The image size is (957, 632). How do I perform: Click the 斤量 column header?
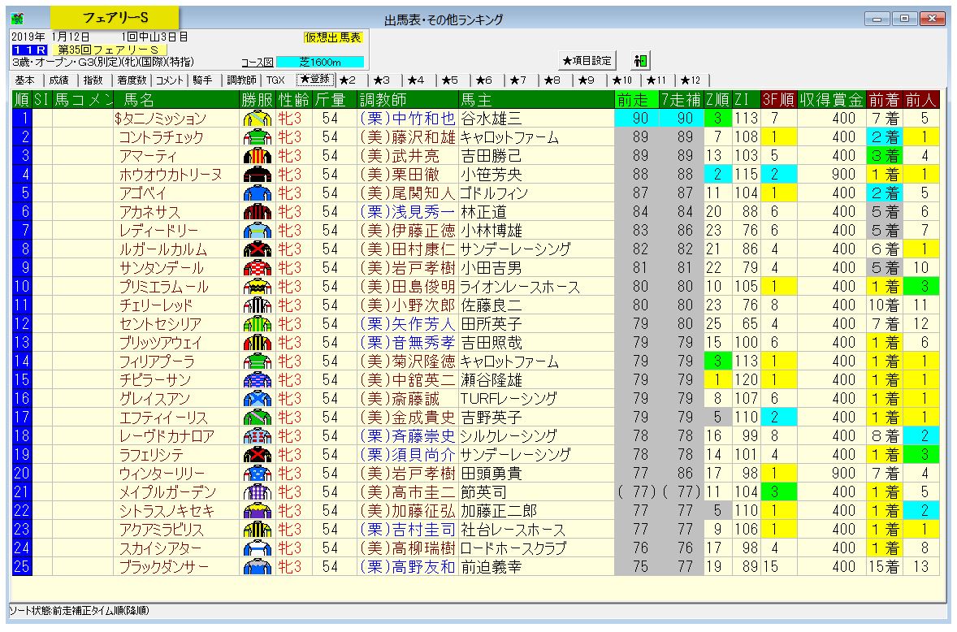[x=335, y=99]
